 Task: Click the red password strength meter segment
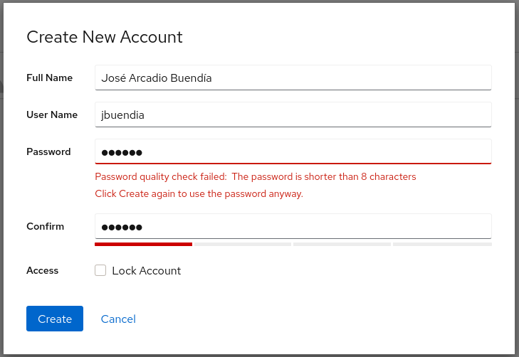tap(143, 244)
